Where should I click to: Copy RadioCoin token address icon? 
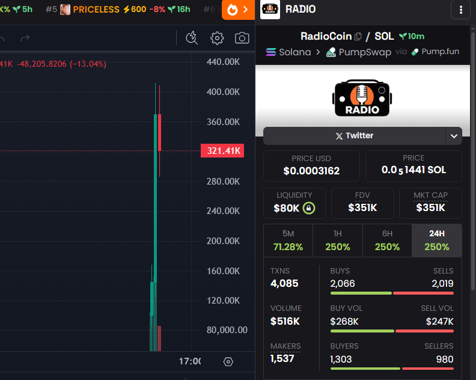[358, 37]
